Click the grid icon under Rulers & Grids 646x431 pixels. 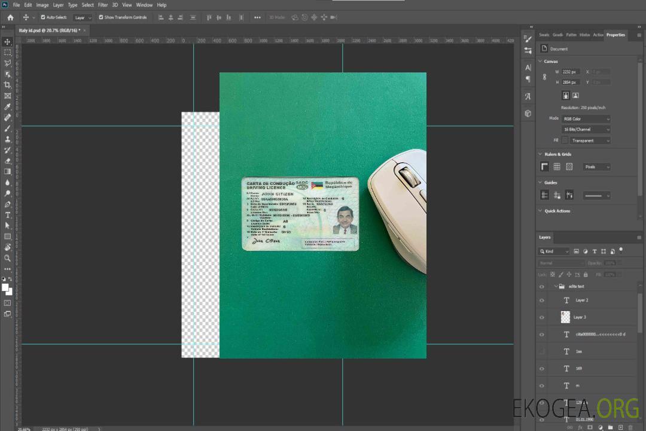[x=557, y=167]
